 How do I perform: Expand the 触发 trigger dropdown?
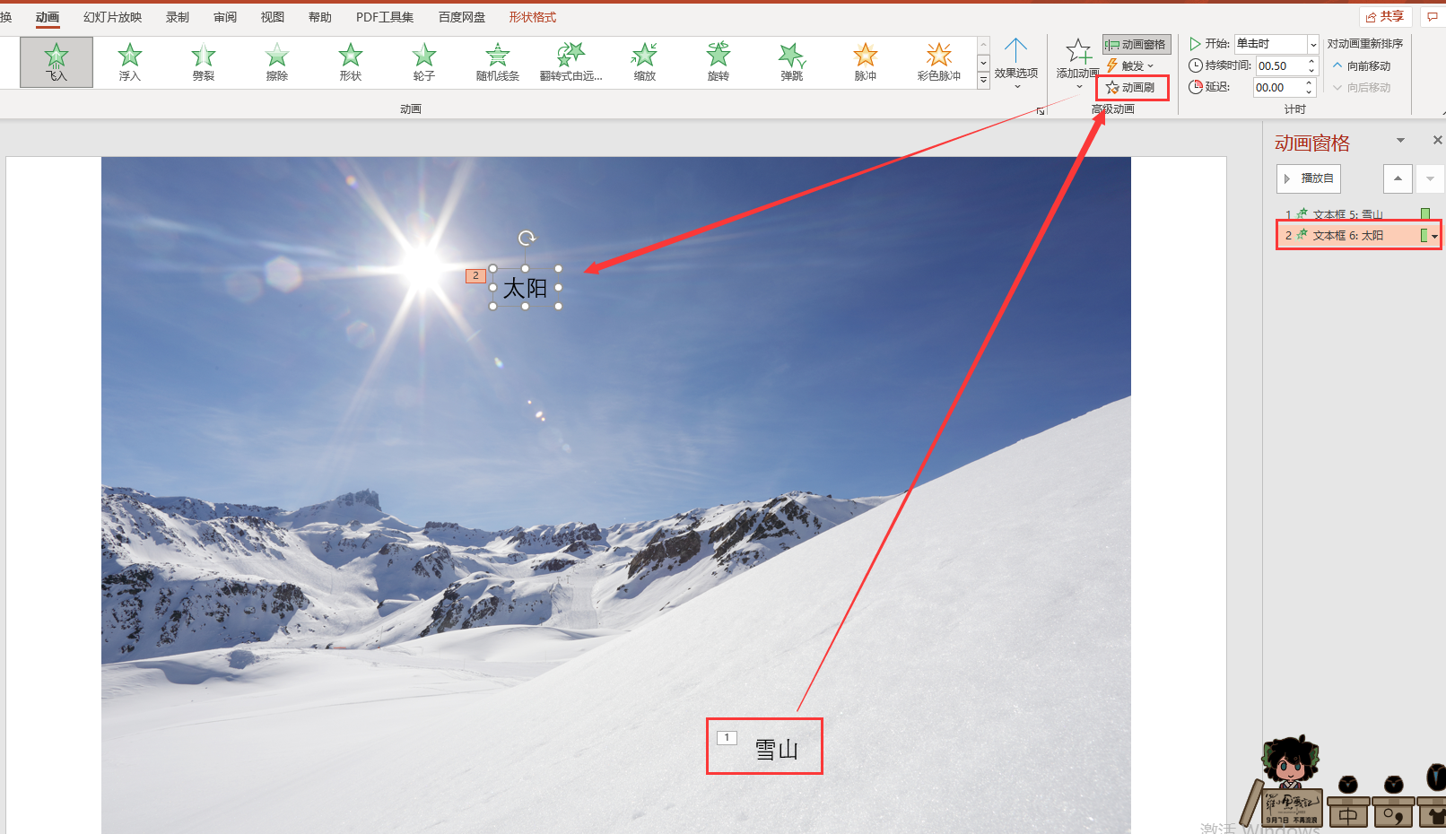(1130, 65)
